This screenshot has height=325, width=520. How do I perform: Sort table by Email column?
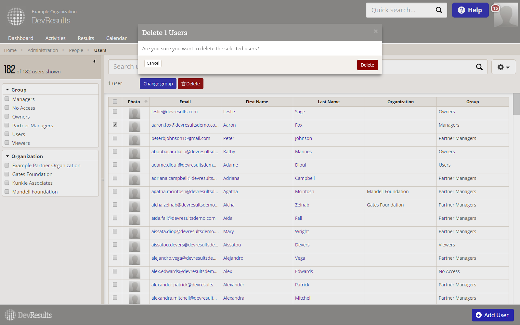pos(185,102)
